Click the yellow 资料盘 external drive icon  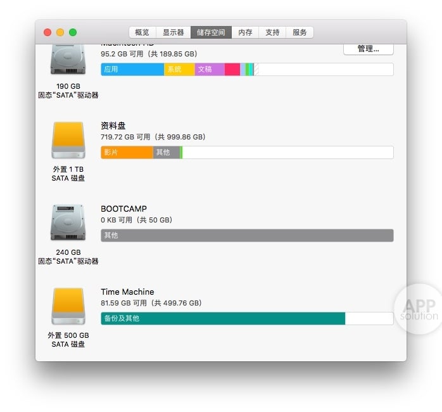click(68, 140)
